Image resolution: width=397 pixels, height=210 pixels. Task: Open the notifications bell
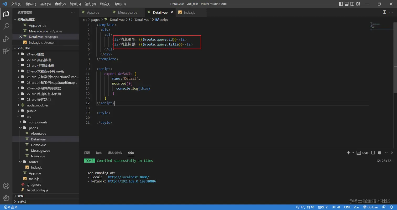coord(391,207)
